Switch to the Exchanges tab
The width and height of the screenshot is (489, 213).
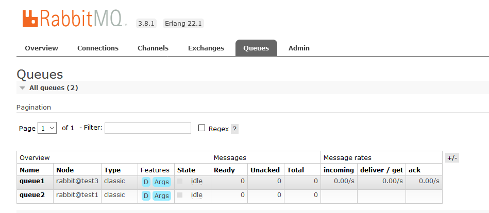[x=206, y=48]
